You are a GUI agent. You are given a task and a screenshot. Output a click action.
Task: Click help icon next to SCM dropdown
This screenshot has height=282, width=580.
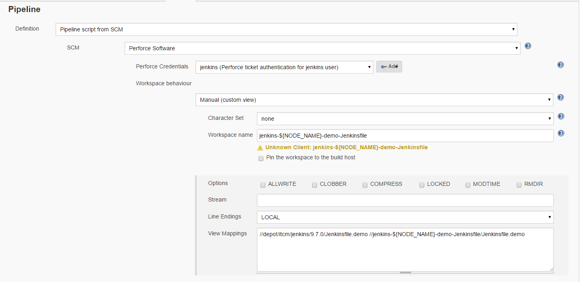point(528,46)
